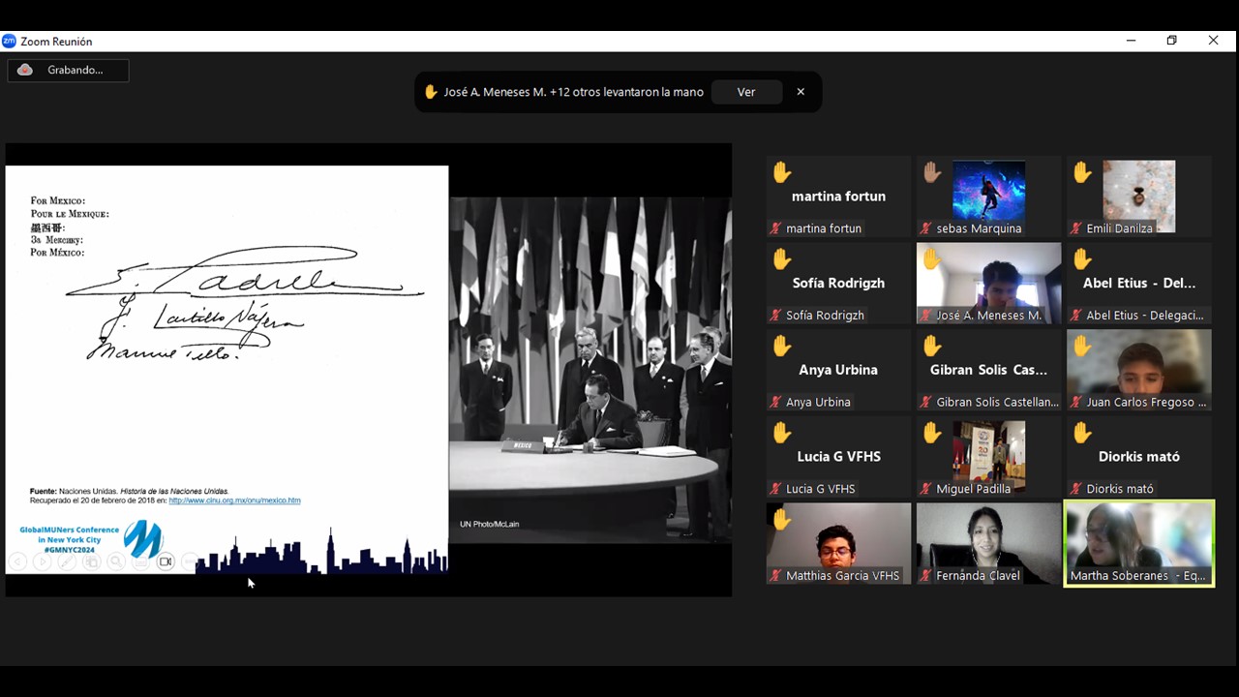This screenshot has width=1239, height=697.
Task: Click muted mic icon beside Miguel Padilla
Action: point(925,489)
